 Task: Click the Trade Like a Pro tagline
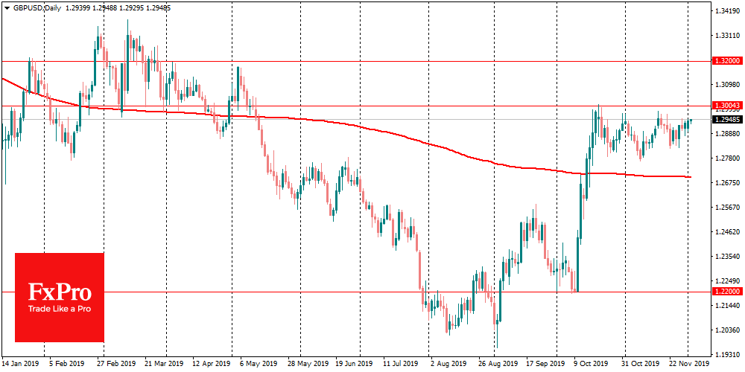(60, 308)
